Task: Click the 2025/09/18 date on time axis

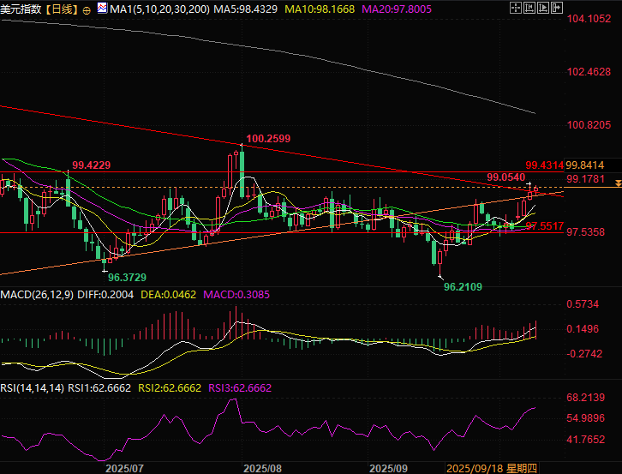Action: [x=477, y=468]
